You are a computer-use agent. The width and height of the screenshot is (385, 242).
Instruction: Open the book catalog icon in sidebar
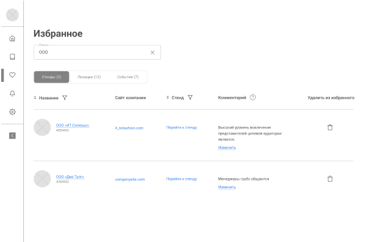[13, 57]
